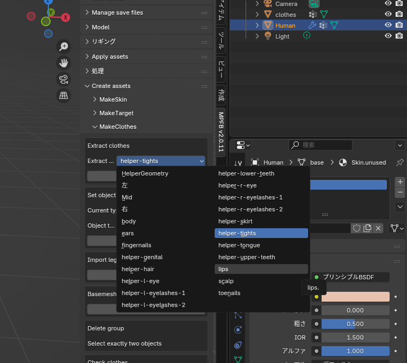This screenshot has height=363, width=407.
Task: Click the pin icon in properties header
Action: click(400, 162)
